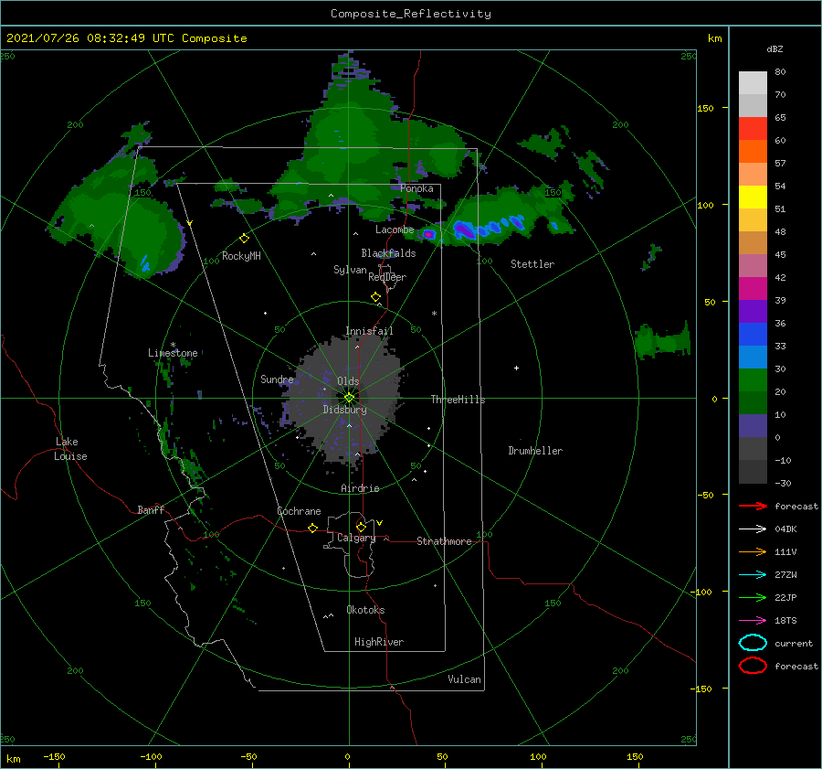Click the RockyMH label
This screenshot has width=822, height=769.
[241, 256]
